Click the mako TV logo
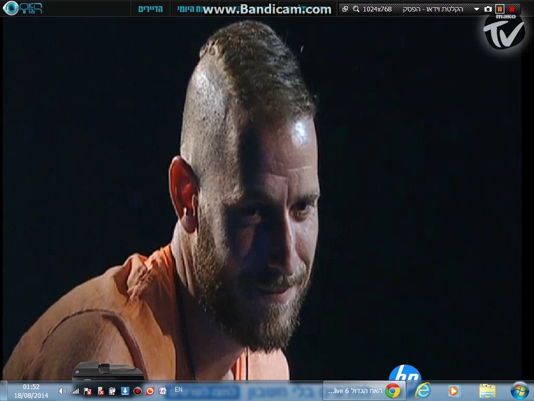The height and width of the screenshot is (401, 534). click(x=504, y=31)
